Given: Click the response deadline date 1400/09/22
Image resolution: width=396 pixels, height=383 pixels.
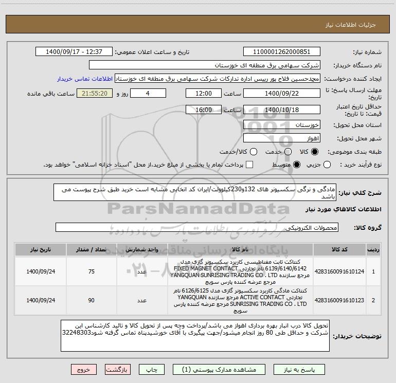Looking at the screenshot, I should point(282,93).
